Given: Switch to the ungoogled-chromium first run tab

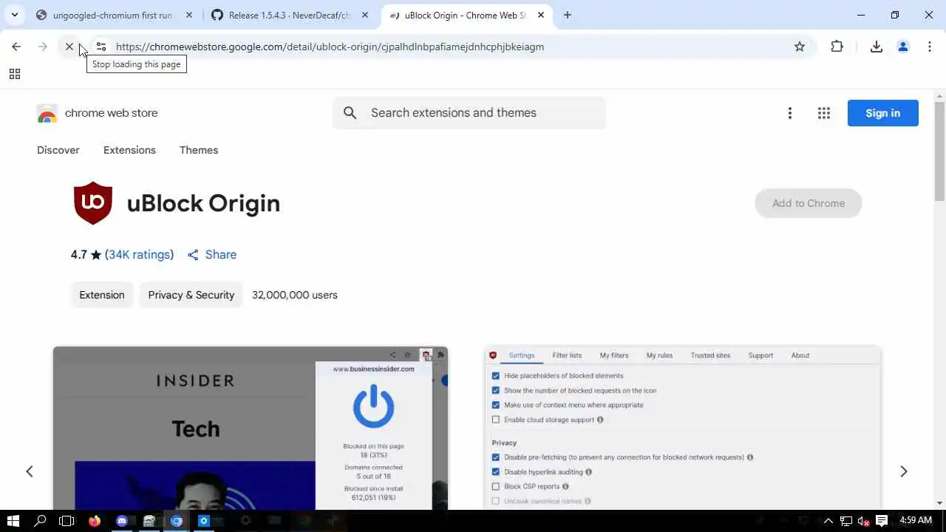Looking at the screenshot, I should 111,15.
